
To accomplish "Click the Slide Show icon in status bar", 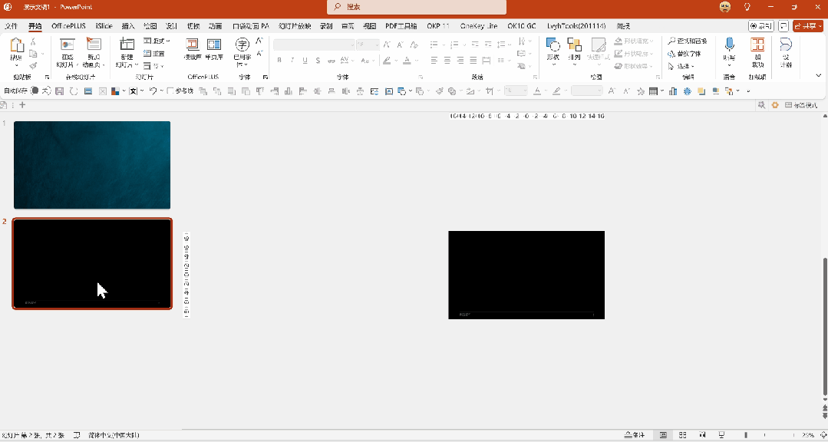I will pos(721,435).
